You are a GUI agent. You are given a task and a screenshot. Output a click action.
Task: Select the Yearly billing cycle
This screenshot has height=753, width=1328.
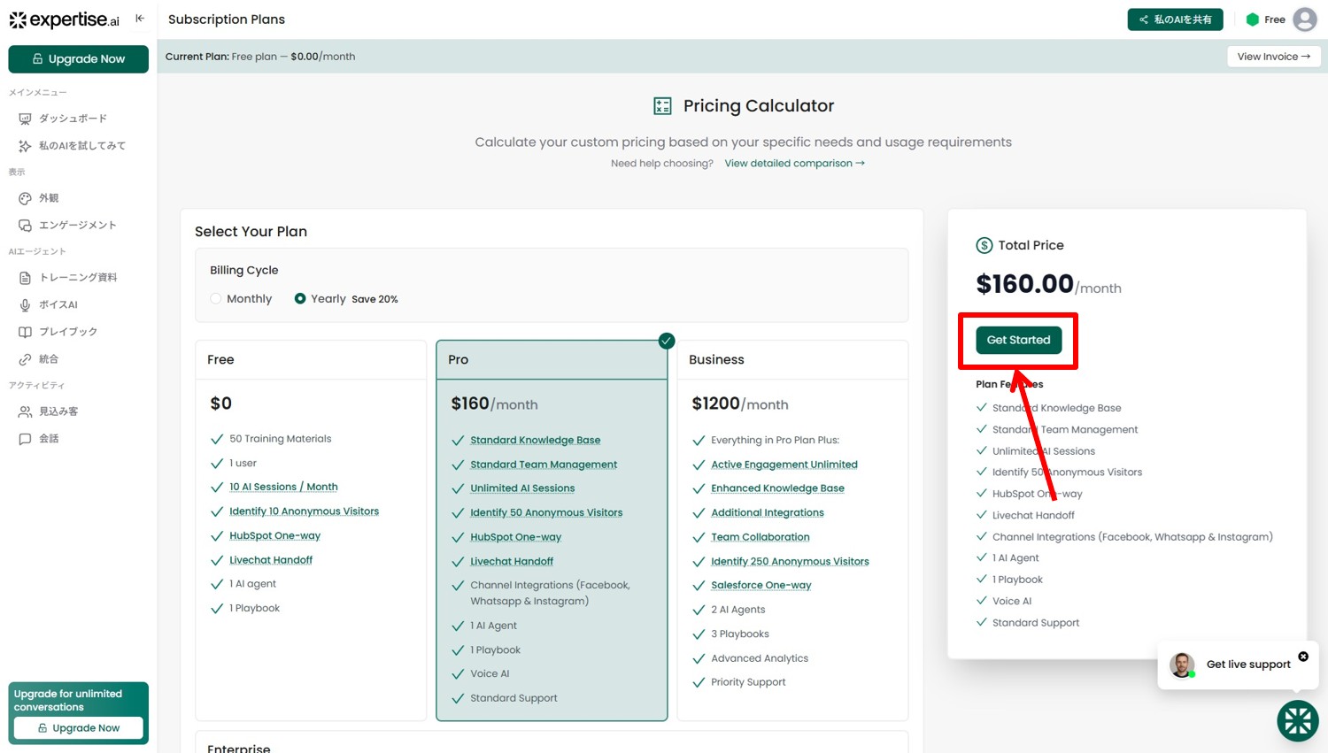[x=300, y=299]
